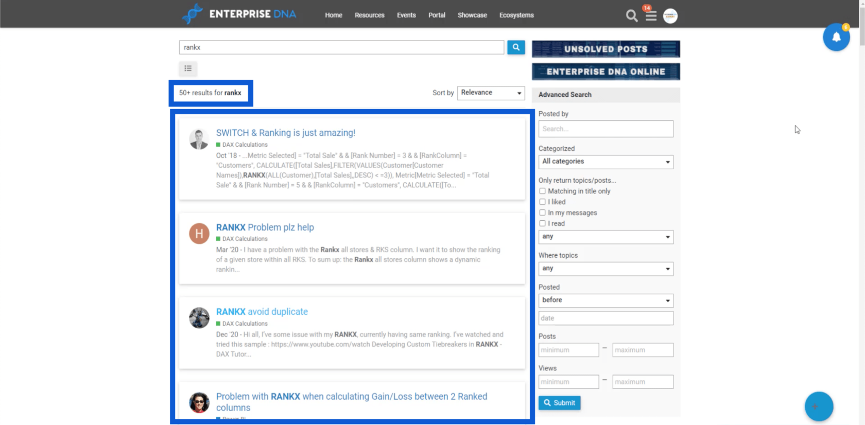Screen dimensions: 865x425
Task: Open avatar of SWITCH & Ranking post author
Action: [x=199, y=139]
